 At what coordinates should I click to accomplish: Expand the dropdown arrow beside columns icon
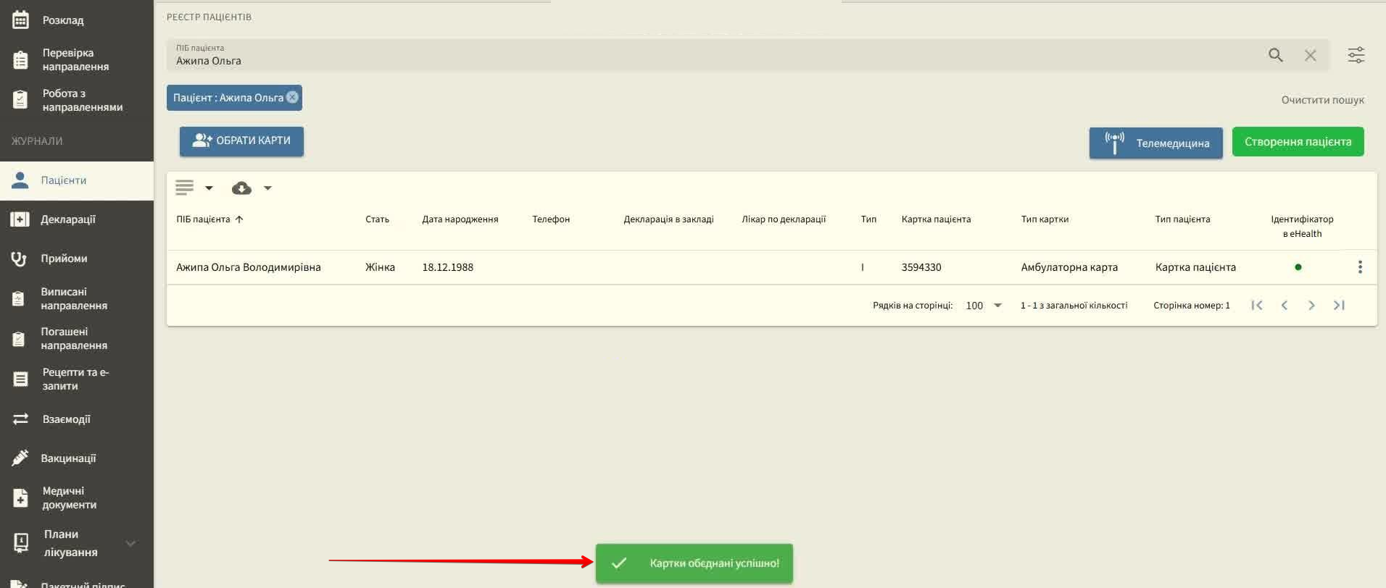pyautogui.click(x=209, y=188)
